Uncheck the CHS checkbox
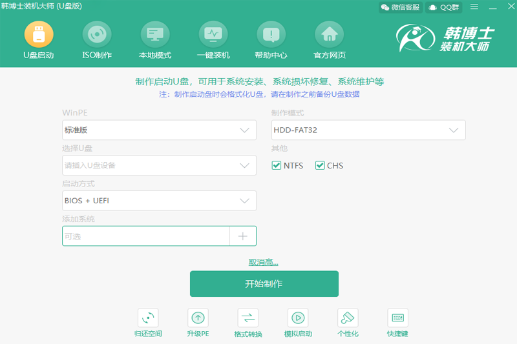 [320, 165]
